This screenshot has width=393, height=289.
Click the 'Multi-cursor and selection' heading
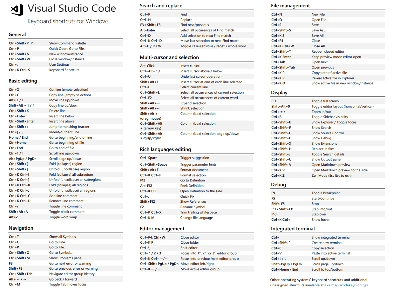coord(169,57)
